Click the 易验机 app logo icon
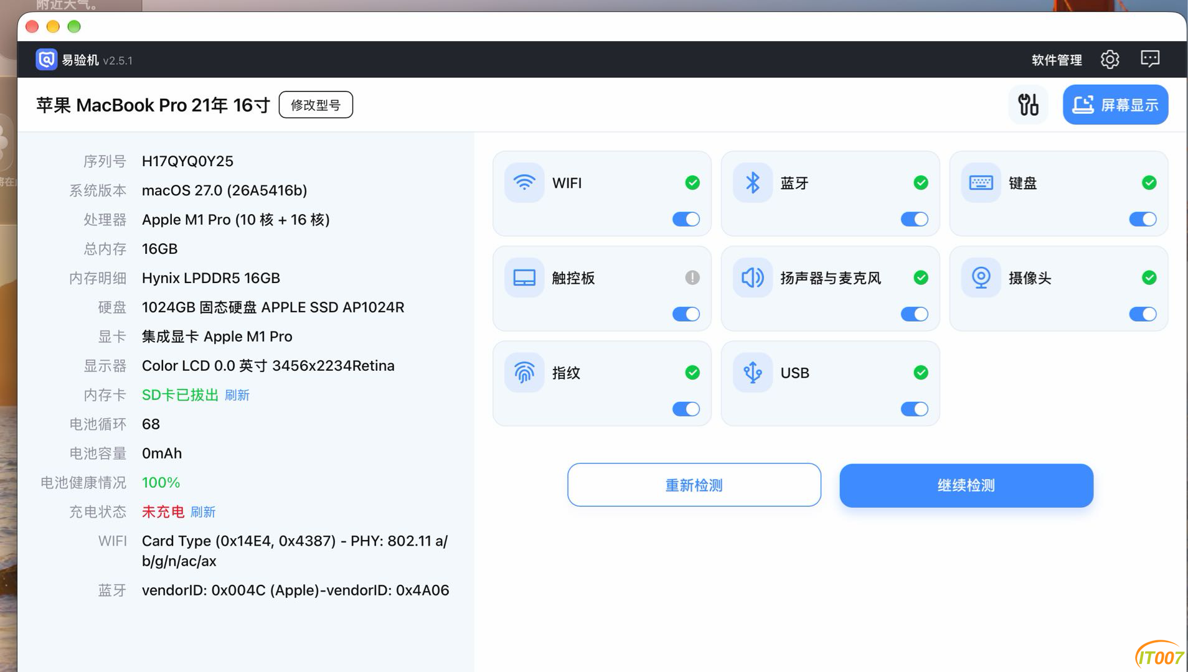 46,60
